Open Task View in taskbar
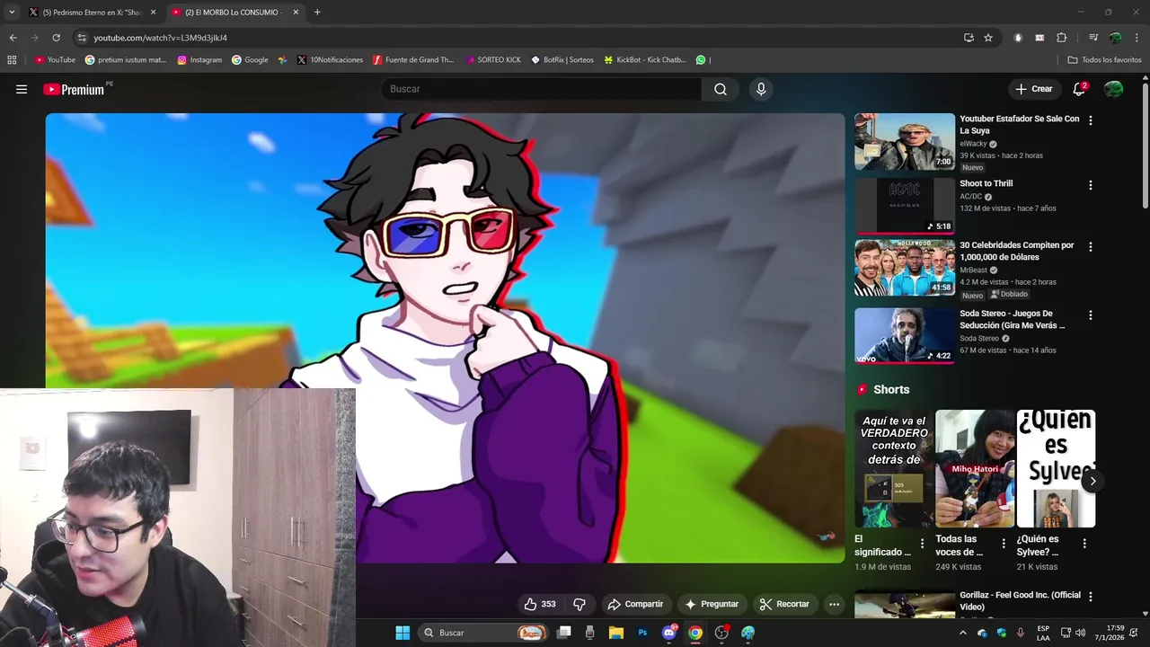 click(x=563, y=633)
